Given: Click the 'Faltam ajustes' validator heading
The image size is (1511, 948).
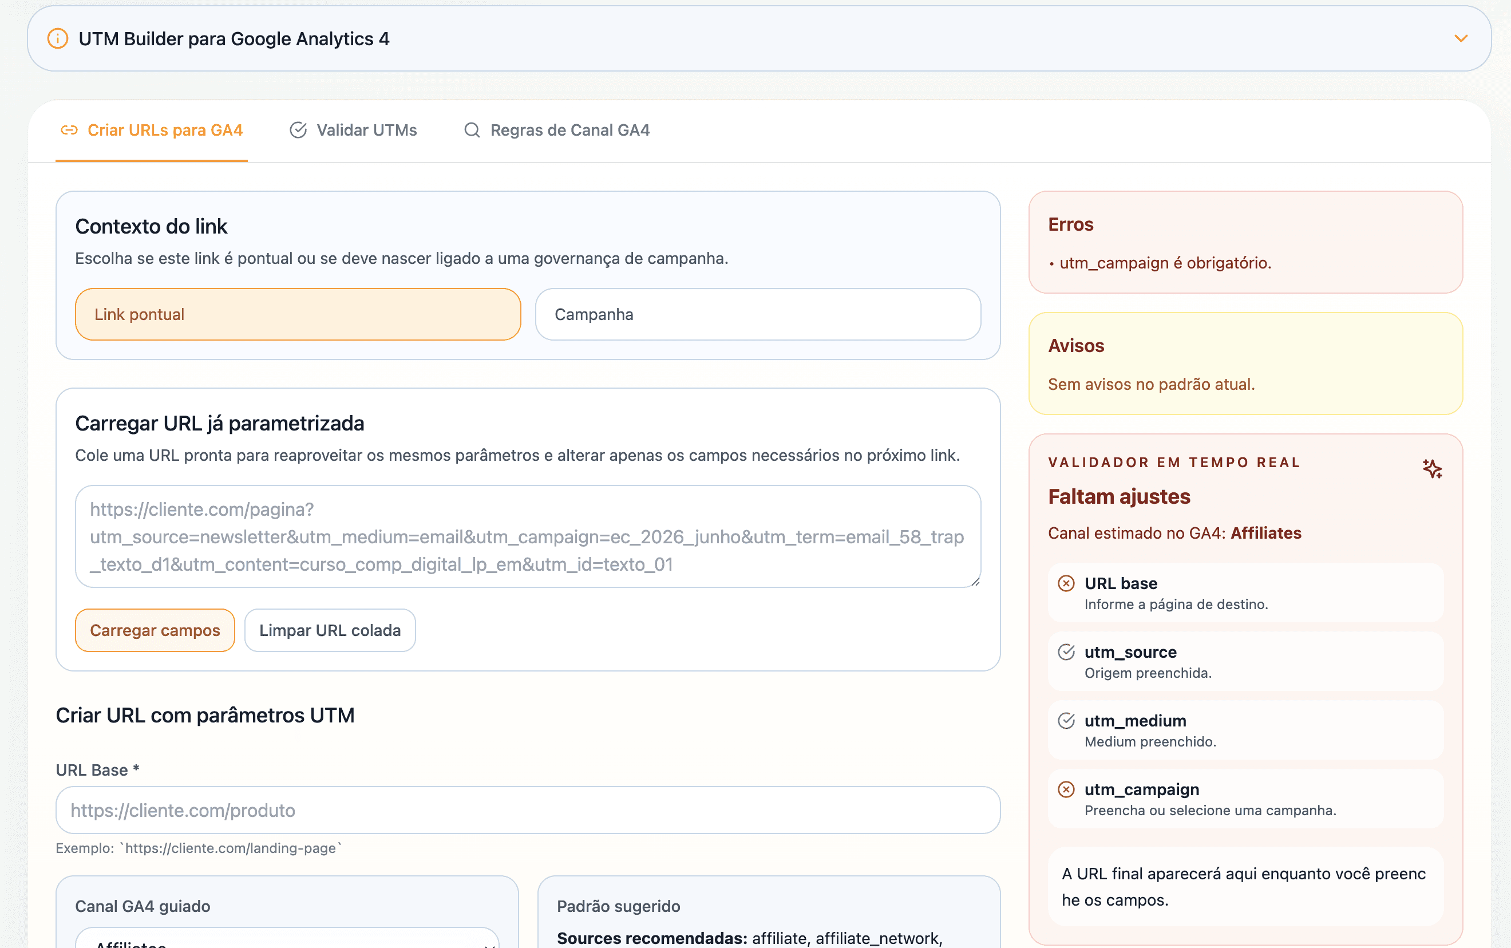Looking at the screenshot, I should pos(1119,496).
